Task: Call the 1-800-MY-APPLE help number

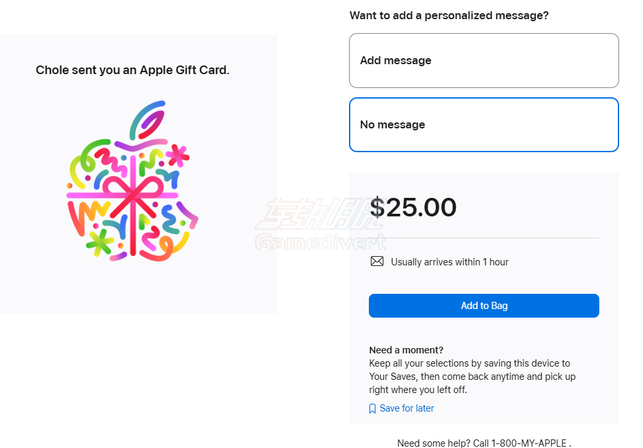Action: tap(528, 443)
